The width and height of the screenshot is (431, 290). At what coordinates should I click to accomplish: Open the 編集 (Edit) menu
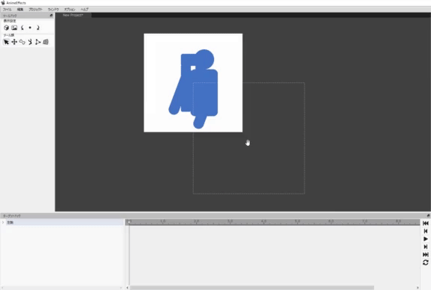point(20,9)
